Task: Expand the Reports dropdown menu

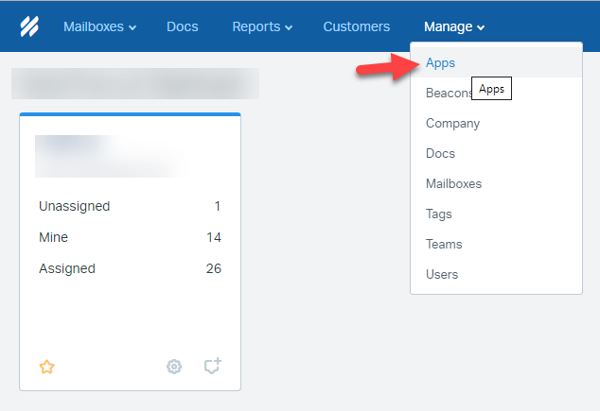Action: (262, 26)
